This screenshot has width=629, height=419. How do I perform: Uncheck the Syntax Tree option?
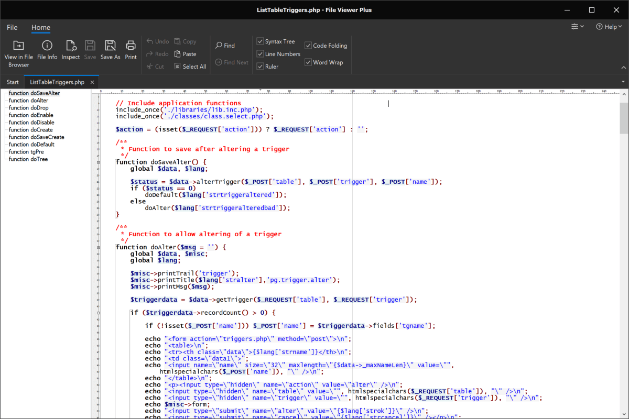point(260,41)
